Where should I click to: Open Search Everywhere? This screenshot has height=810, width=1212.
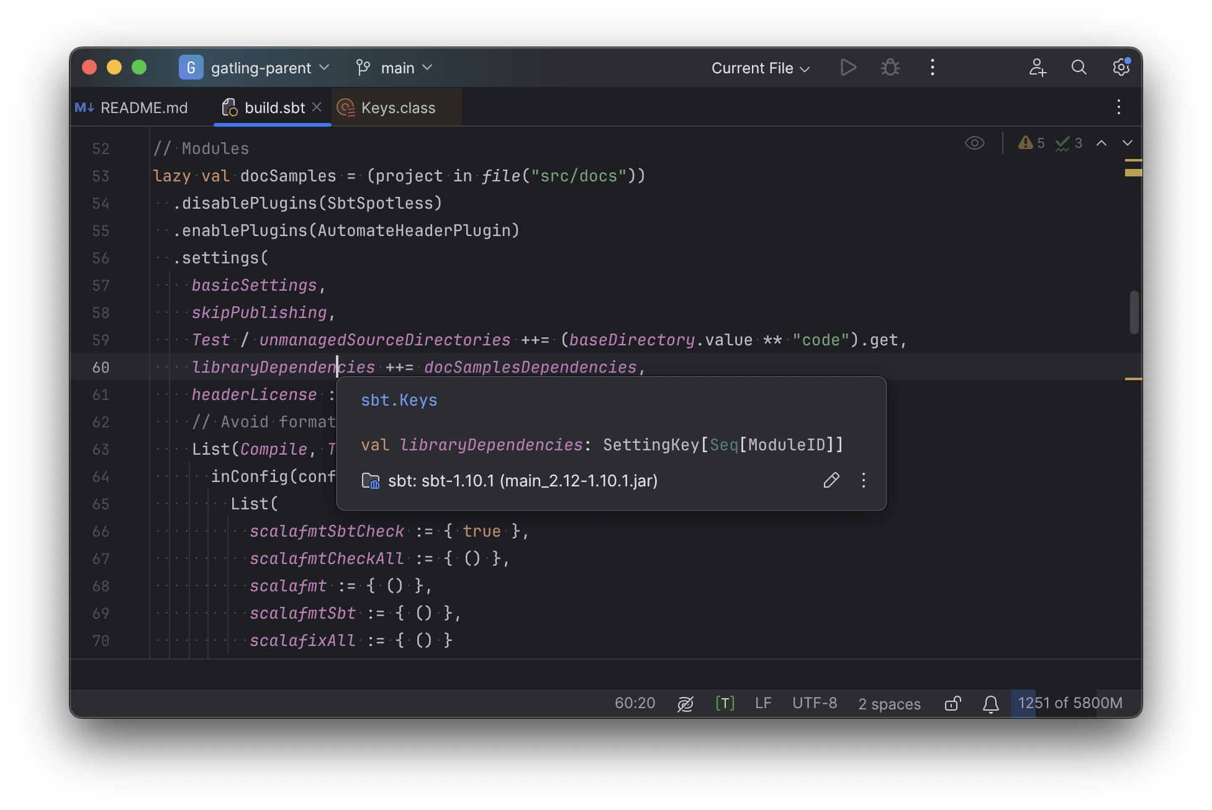click(x=1079, y=68)
